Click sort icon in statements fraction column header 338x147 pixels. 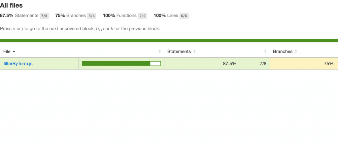(x=265, y=51)
